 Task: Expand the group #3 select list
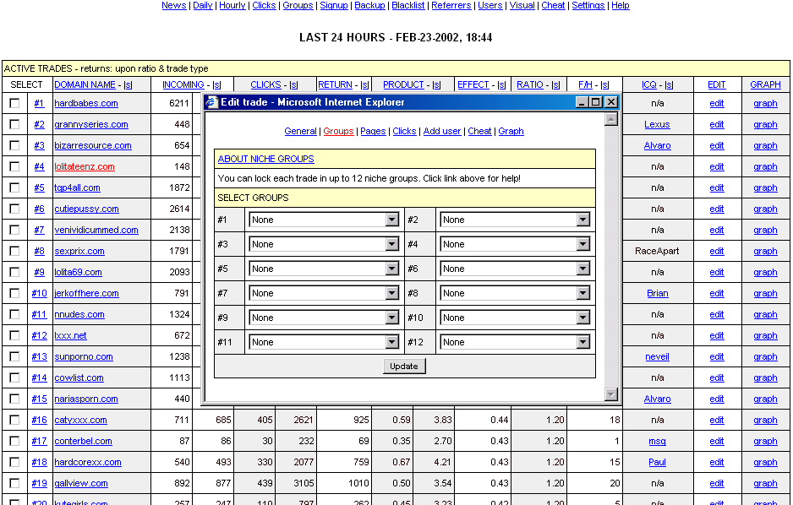324,244
